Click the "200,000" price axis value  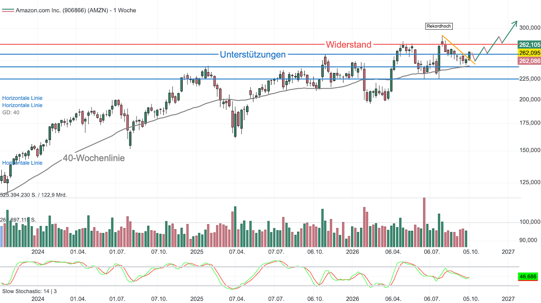530,100
